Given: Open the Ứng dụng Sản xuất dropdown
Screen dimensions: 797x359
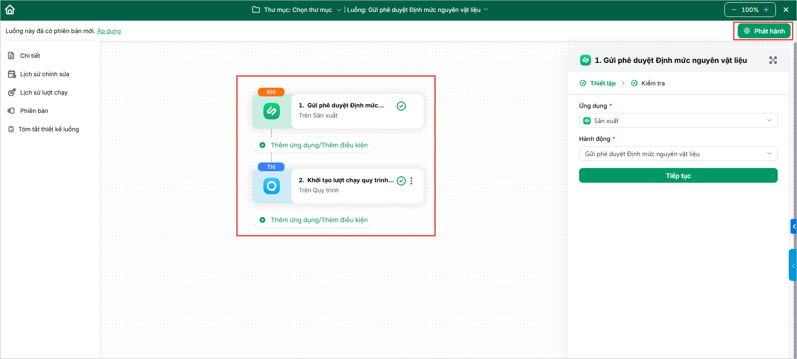Looking at the screenshot, I should pyautogui.click(x=678, y=120).
